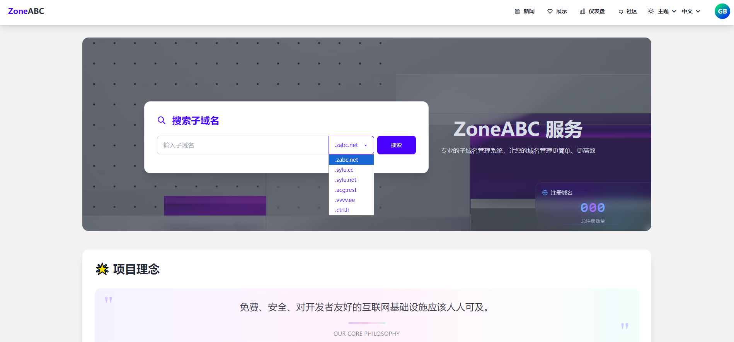Viewport: 734px width, 342px height.
Task: Select .ctrl.li domain suffix
Action: tap(342, 210)
